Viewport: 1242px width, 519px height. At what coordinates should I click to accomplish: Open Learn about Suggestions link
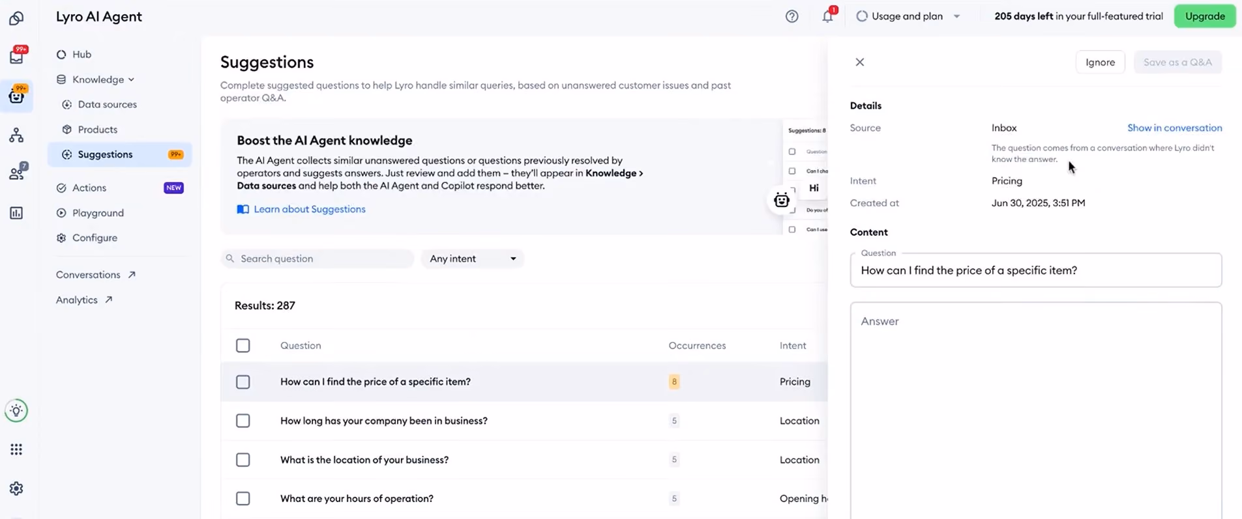(310, 209)
